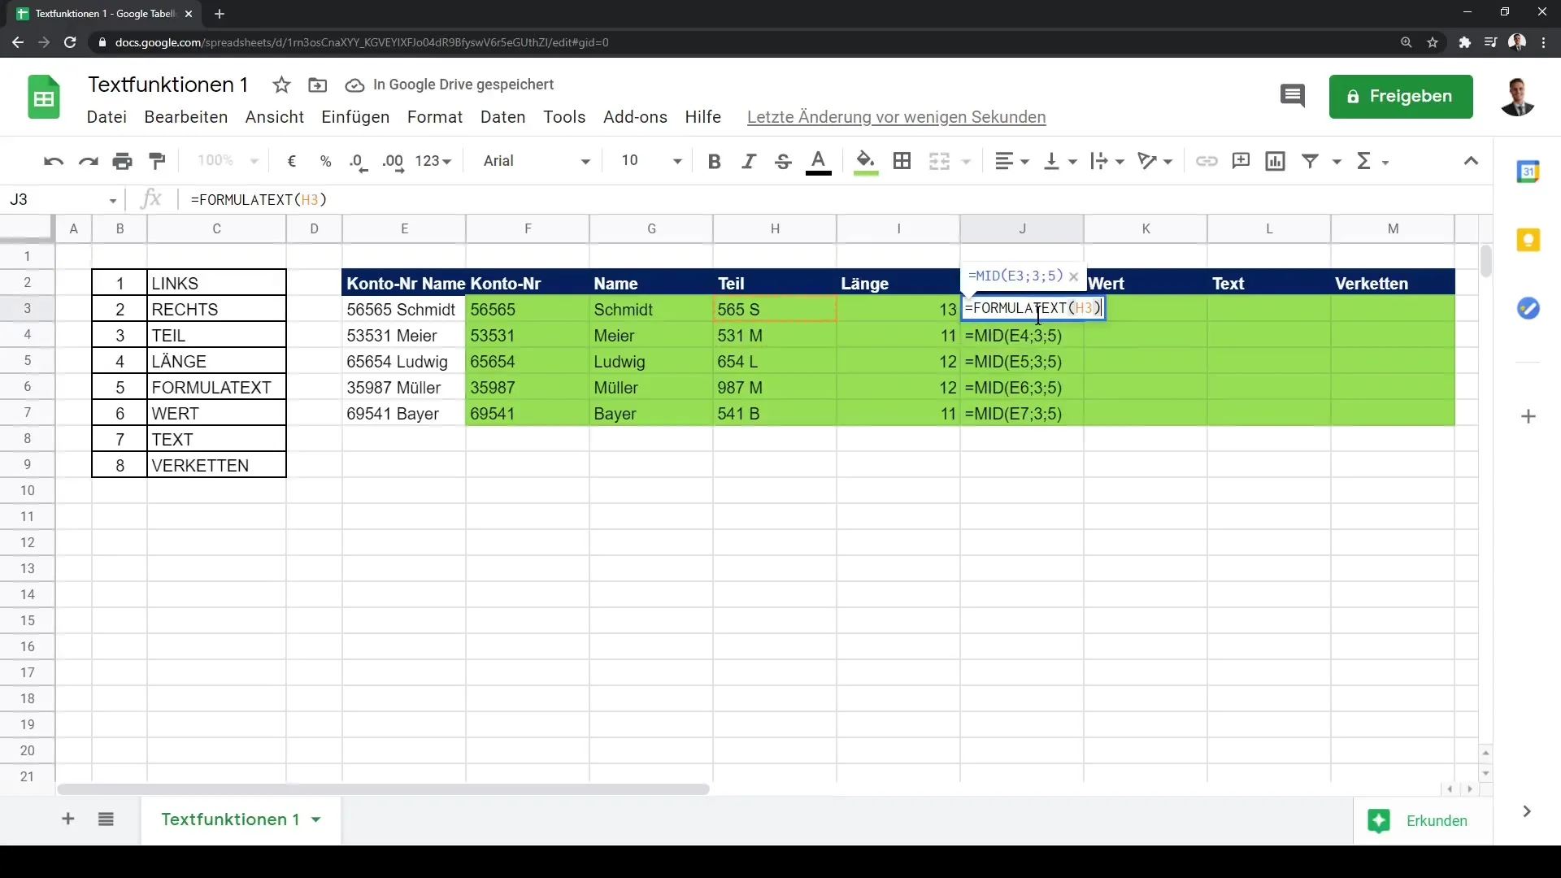The image size is (1561, 878).
Task: Click the name box J3
Action: coord(63,199)
